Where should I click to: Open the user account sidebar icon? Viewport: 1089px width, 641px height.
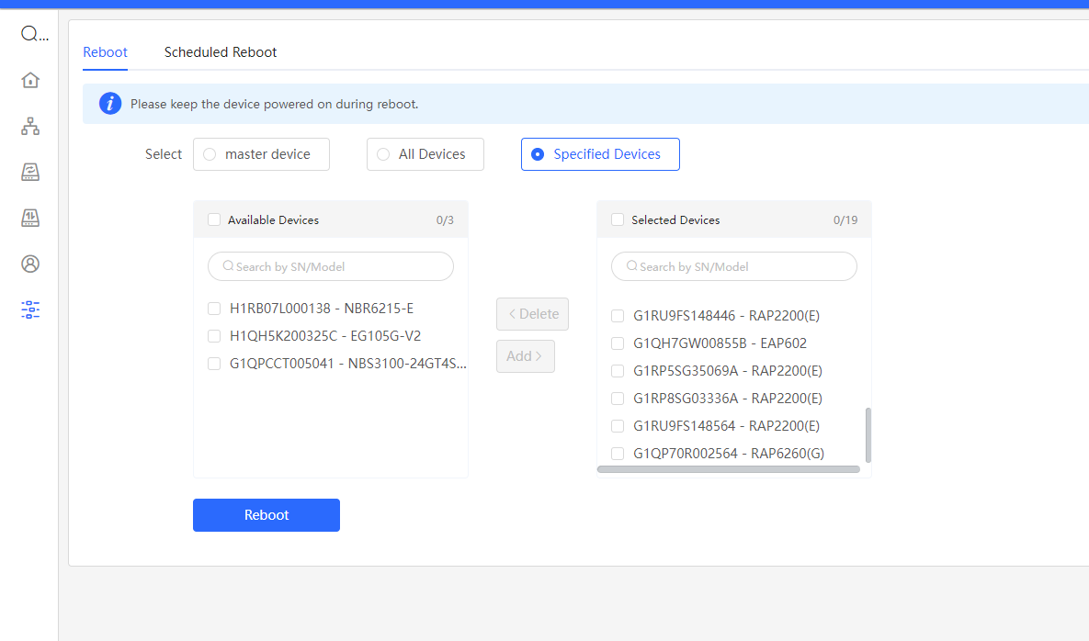click(x=29, y=264)
